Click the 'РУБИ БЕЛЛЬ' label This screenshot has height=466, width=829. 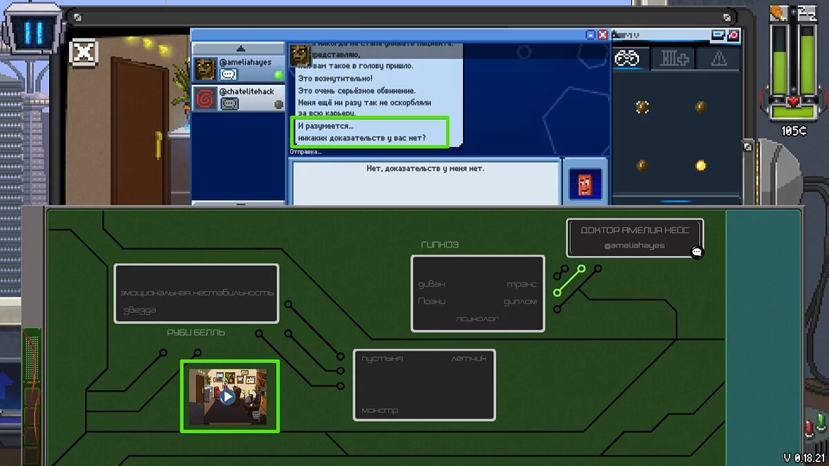[x=196, y=333]
